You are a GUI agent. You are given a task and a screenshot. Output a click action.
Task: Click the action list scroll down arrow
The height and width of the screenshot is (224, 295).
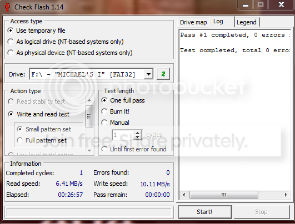click(x=89, y=150)
